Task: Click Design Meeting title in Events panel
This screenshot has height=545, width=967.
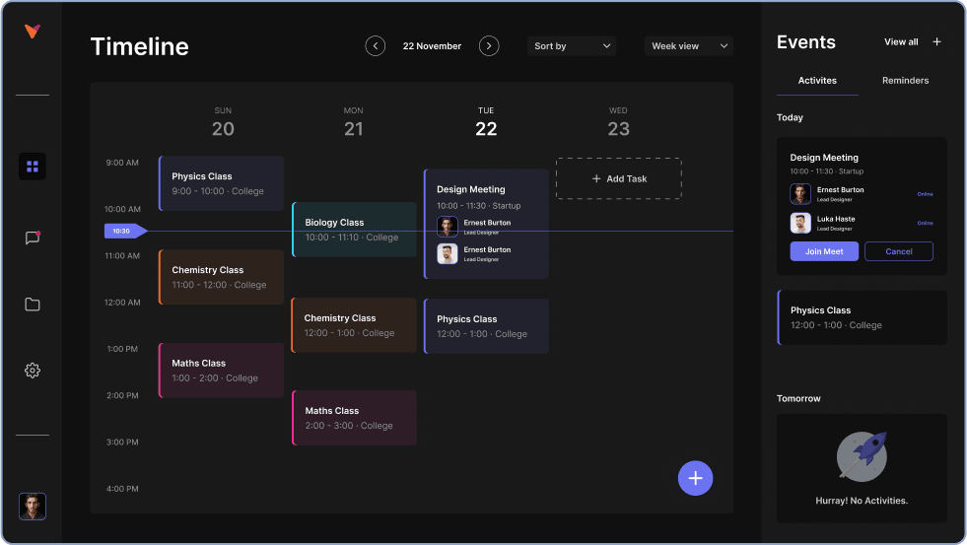Action: point(824,158)
